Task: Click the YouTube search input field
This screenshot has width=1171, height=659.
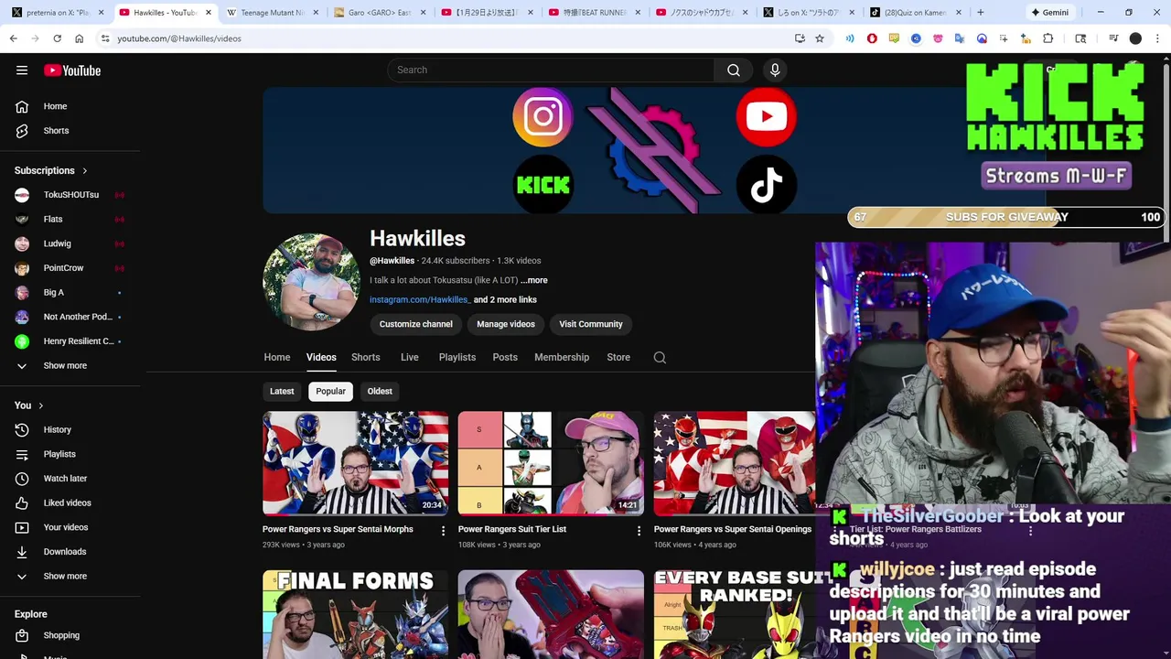Action: (x=551, y=70)
